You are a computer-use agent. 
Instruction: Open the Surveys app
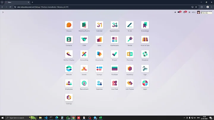click(x=99, y=69)
